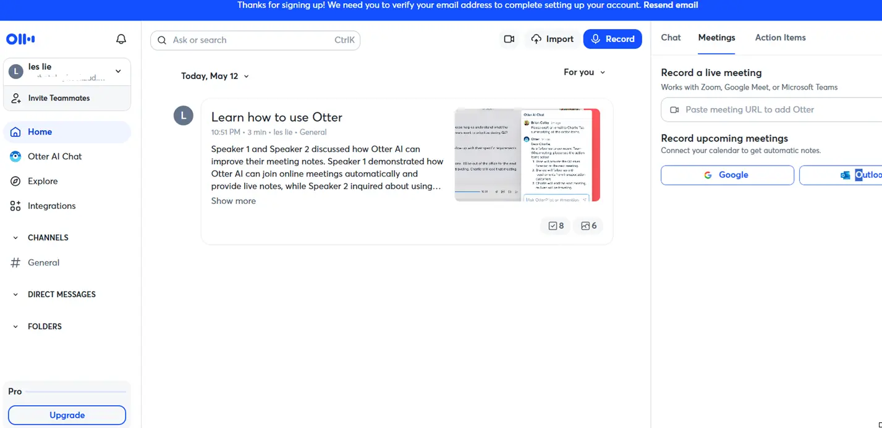Expand the FOLDERS section

[15, 327]
